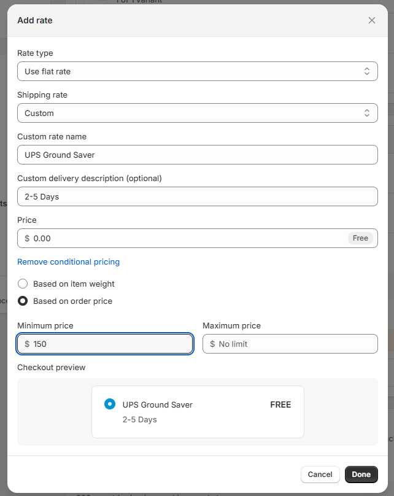Click the Rate type chevron arrows
The height and width of the screenshot is (496, 394).
pos(366,71)
